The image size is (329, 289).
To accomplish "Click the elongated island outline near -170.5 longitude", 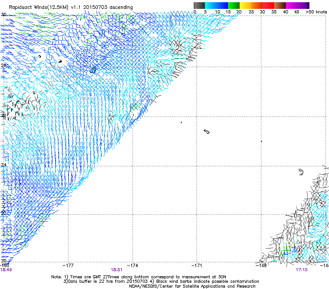I will [206, 132].
